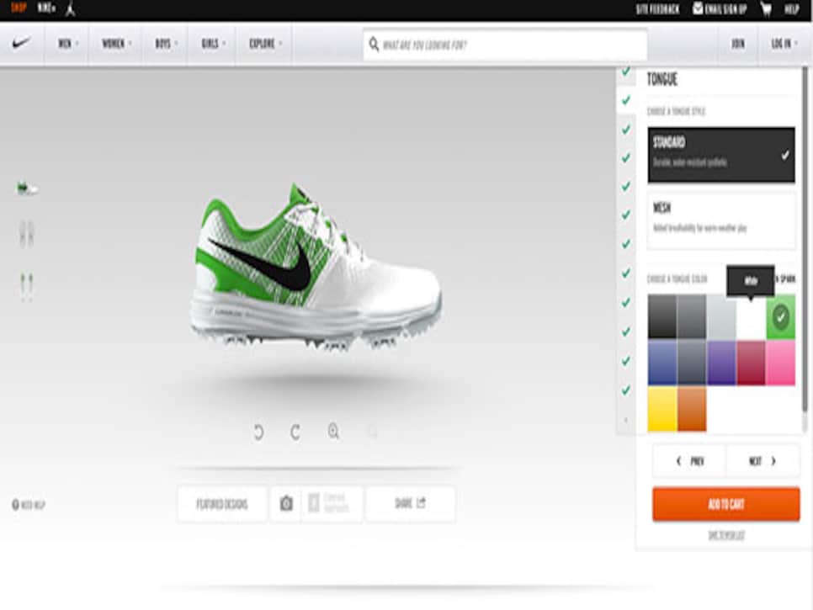Pick the yellow tongue color swatch
The width and height of the screenshot is (813, 610).
point(662,409)
